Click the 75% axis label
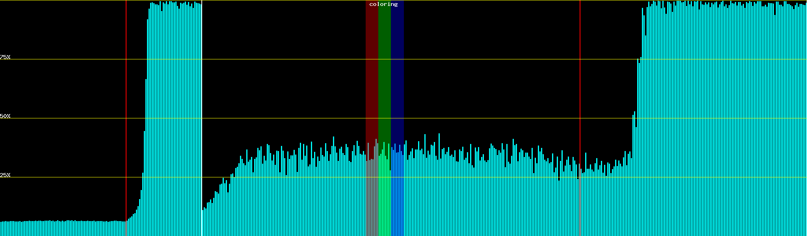 click(x=5, y=57)
